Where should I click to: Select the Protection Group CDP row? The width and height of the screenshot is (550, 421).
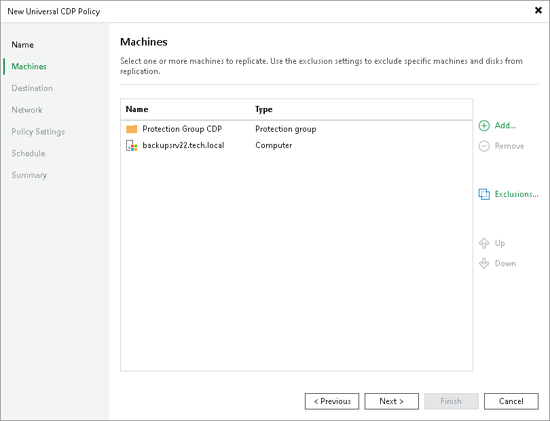[x=179, y=129]
